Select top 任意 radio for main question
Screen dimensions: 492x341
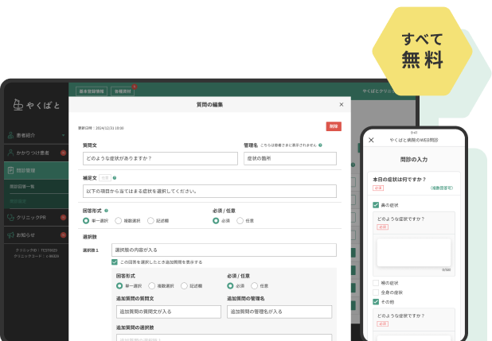[240, 221]
